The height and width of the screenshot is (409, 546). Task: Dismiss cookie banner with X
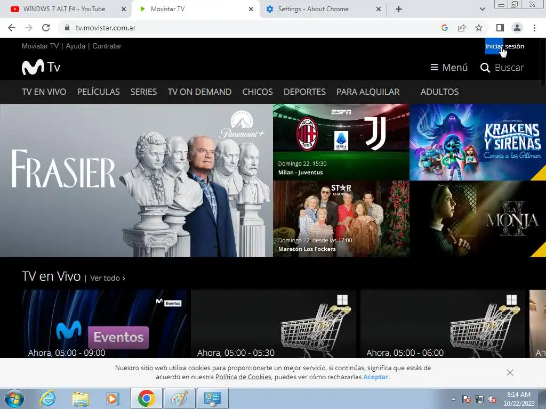click(510, 372)
